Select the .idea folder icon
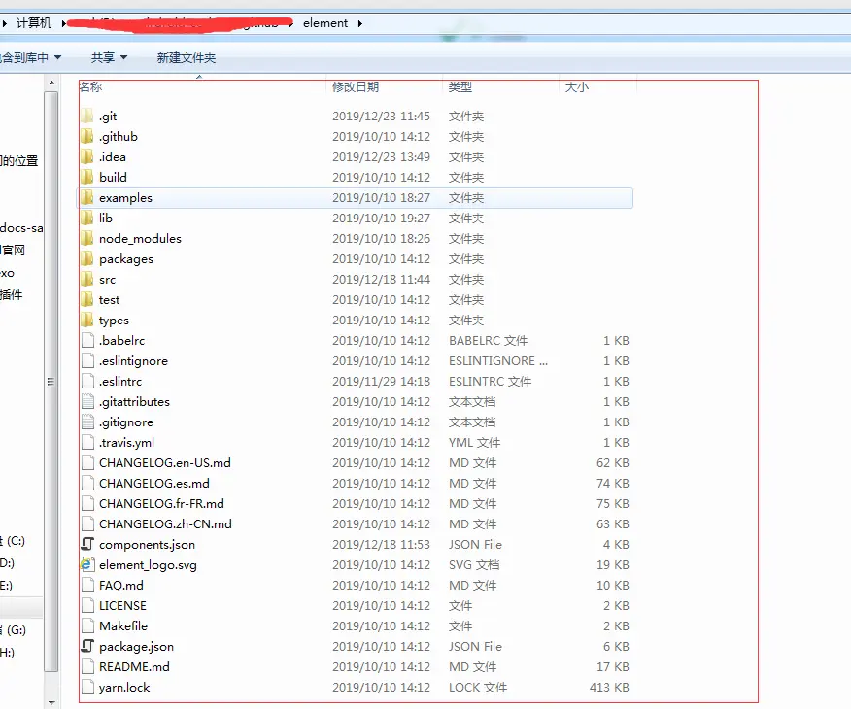The height and width of the screenshot is (709, 851). 86,156
